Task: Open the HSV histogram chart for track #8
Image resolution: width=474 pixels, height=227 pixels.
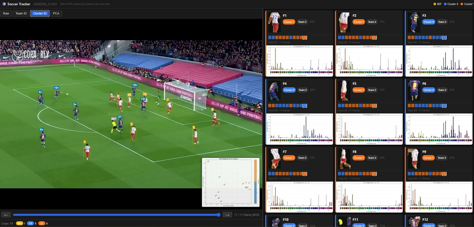Action: [369, 197]
